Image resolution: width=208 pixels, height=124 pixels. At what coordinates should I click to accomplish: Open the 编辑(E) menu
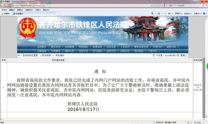pyautogui.click(x=12, y=10)
